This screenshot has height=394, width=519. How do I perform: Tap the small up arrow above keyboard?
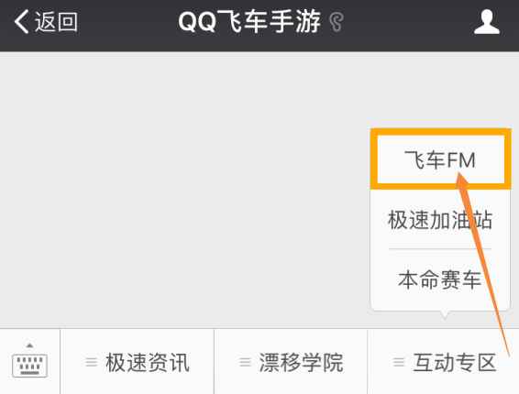click(29, 345)
